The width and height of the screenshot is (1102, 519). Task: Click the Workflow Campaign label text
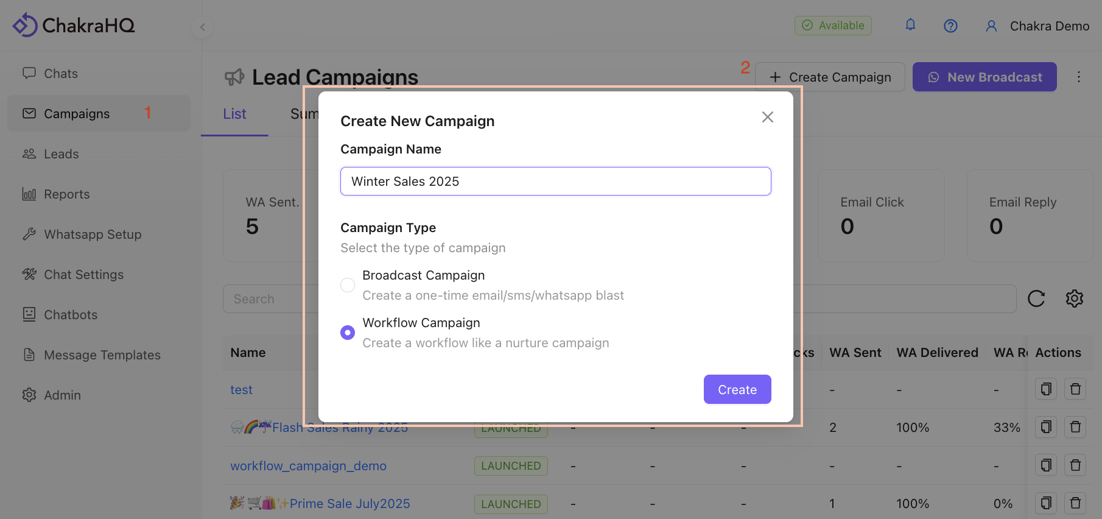[x=421, y=323]
